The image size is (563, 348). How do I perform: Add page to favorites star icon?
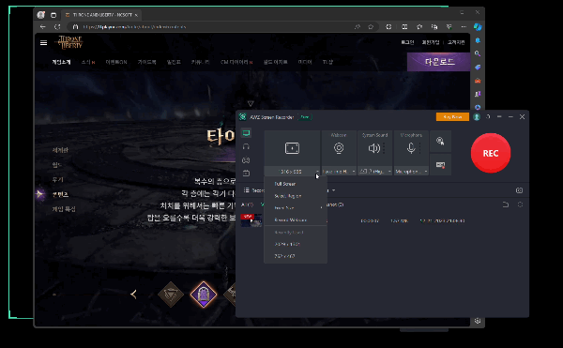(x=371, y=27)
